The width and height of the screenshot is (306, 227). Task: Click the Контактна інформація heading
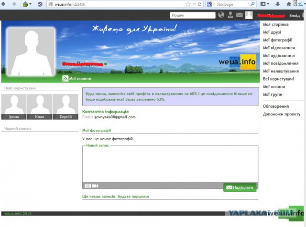click(x=105, y=112)
